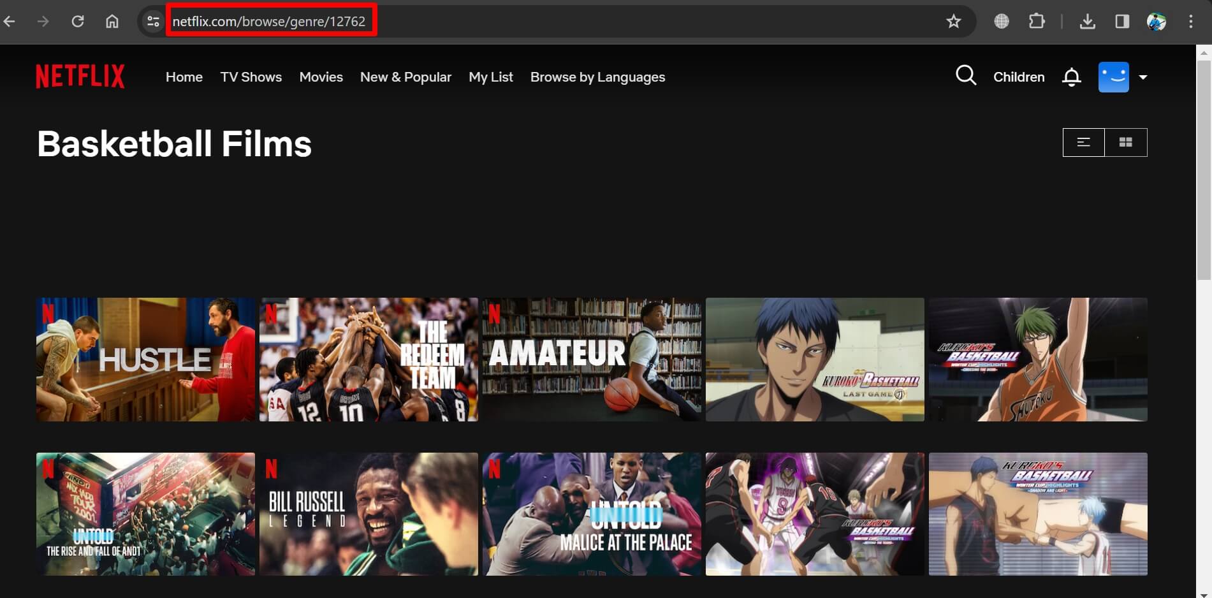Open Bill Russell Legend thumbnail
The image size is (1212, 598).
tap(369, 514)
